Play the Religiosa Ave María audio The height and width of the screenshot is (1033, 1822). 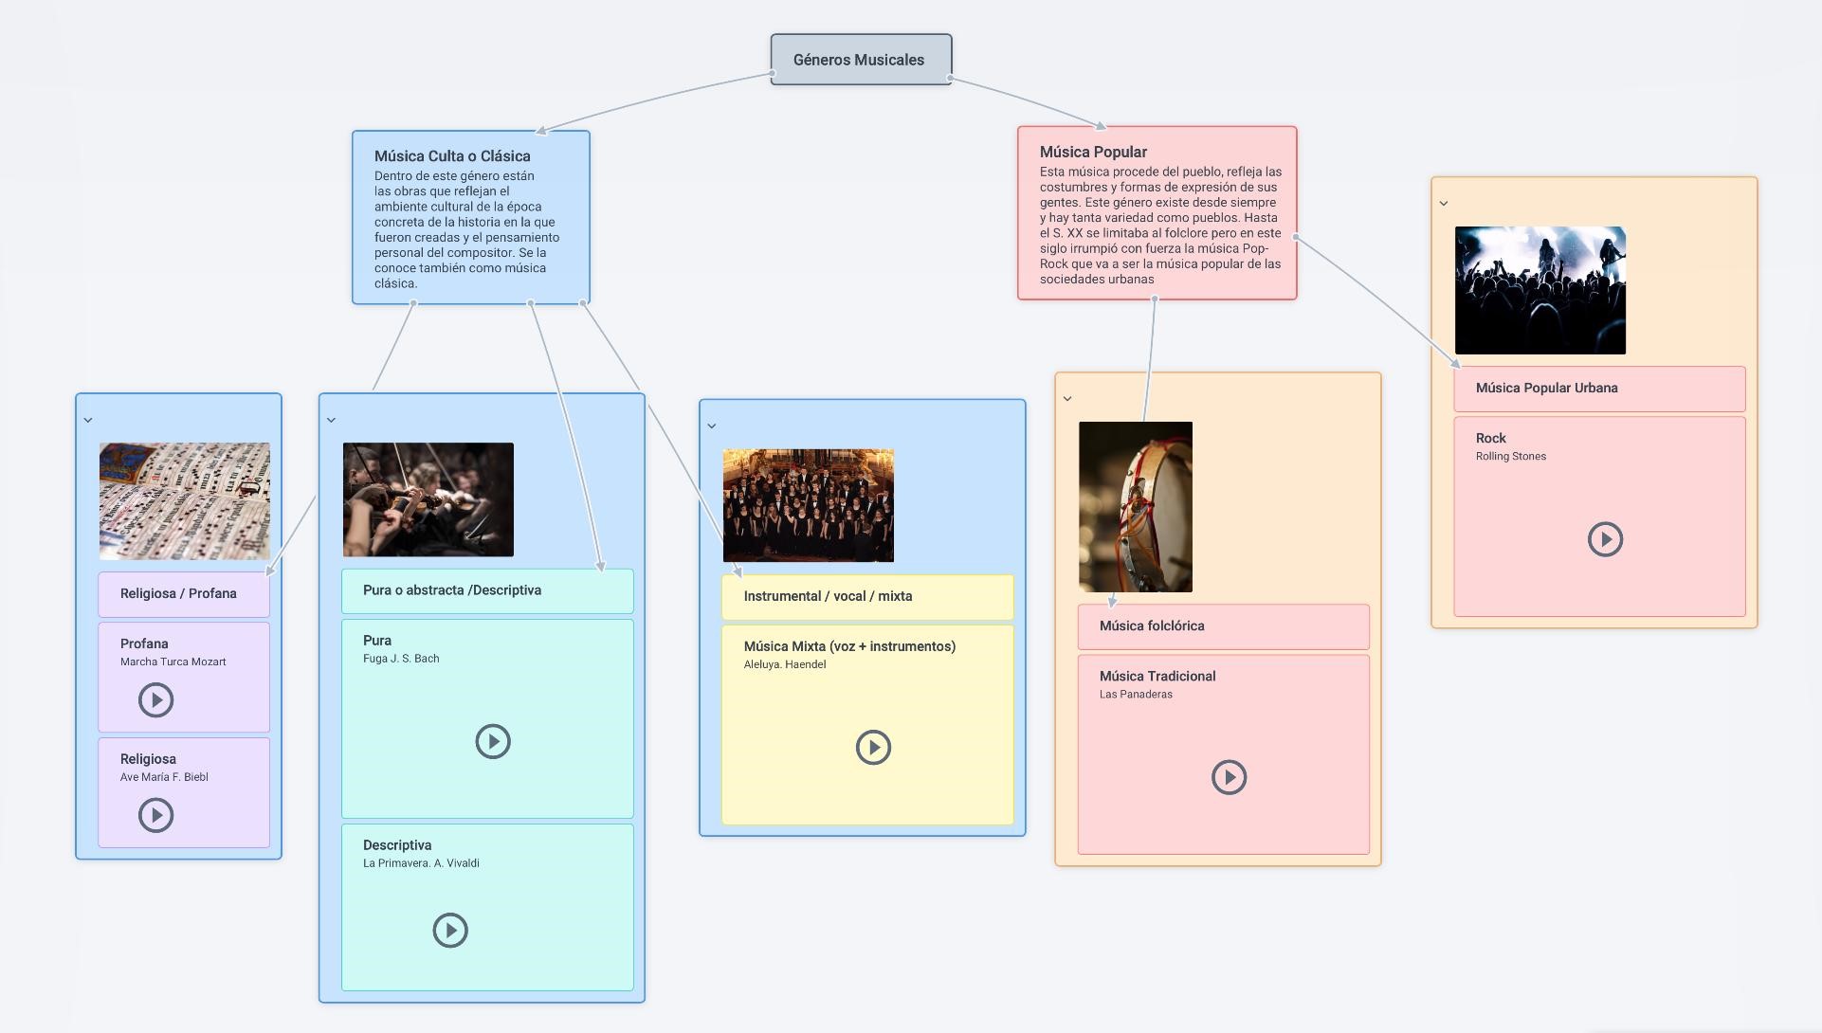[156, 815]
